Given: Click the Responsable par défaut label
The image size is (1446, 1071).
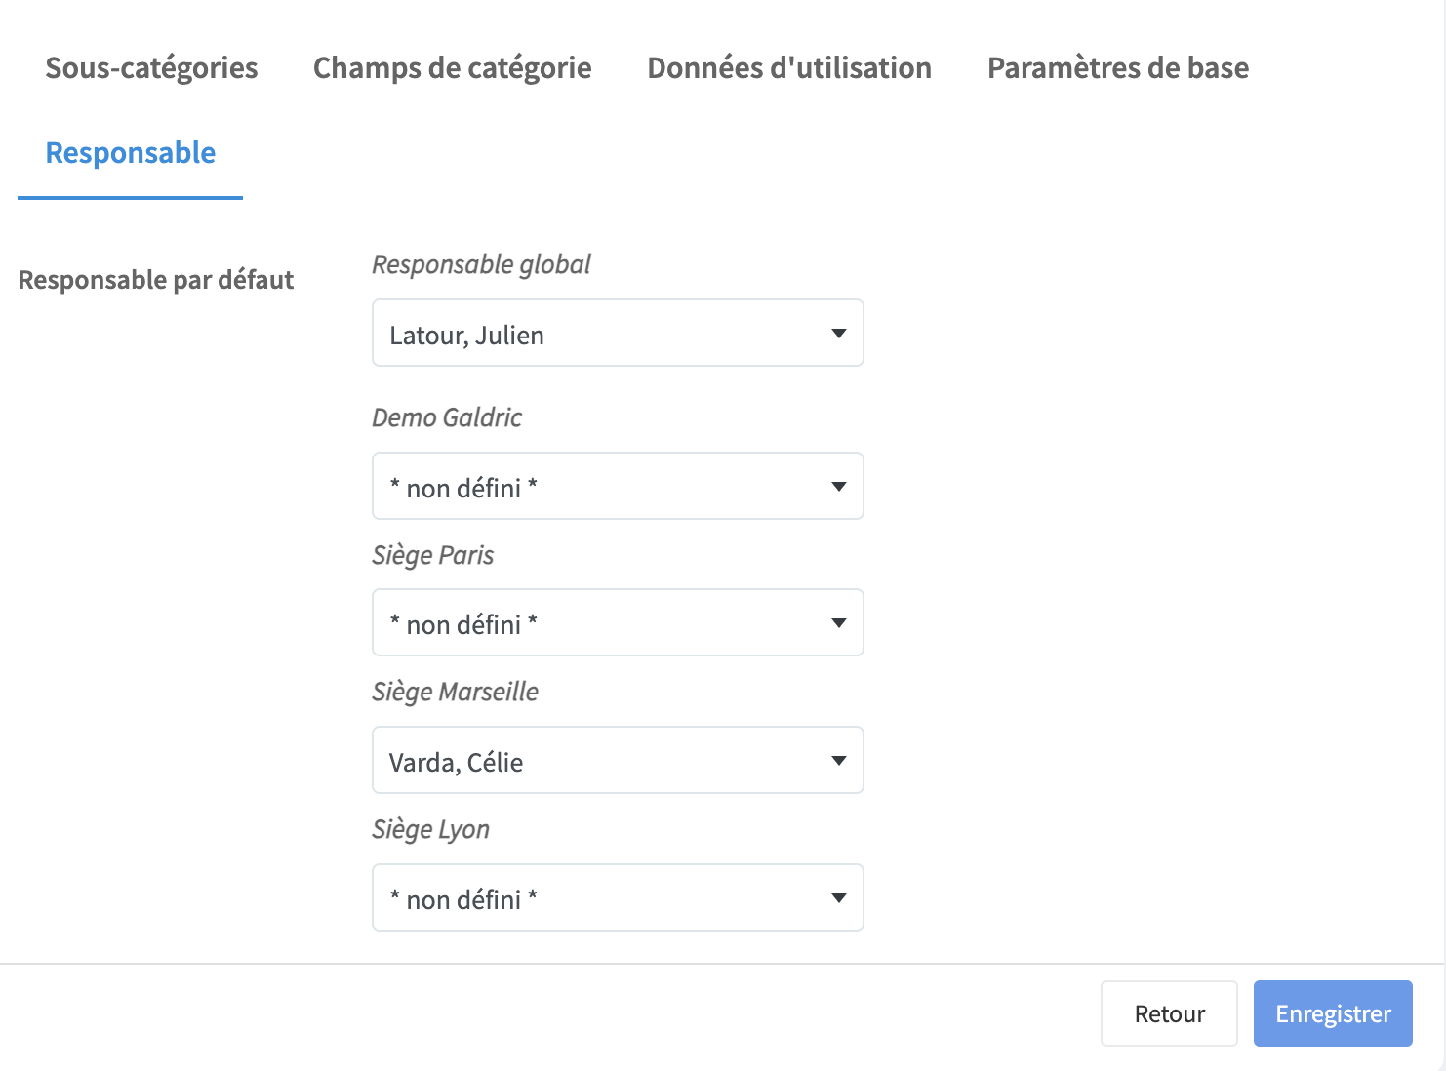Looking at the screenshot, I should click(x=156, y=280).
